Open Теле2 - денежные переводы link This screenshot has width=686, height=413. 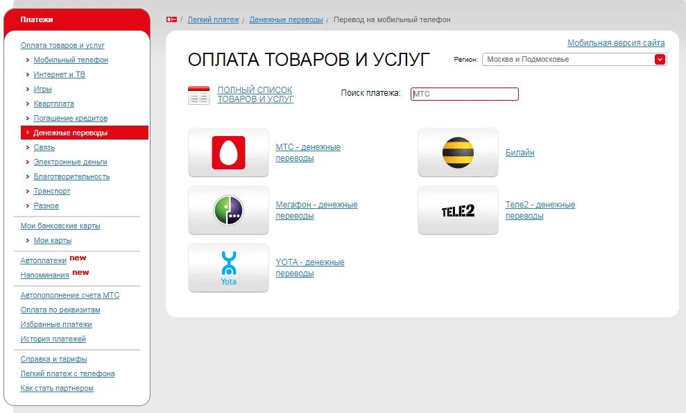(x=540, y=210)
